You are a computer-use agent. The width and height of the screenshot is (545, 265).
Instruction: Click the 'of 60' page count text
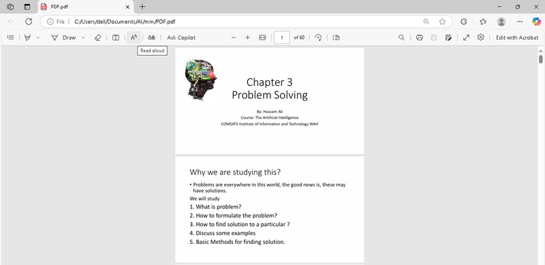pos(299,37)
